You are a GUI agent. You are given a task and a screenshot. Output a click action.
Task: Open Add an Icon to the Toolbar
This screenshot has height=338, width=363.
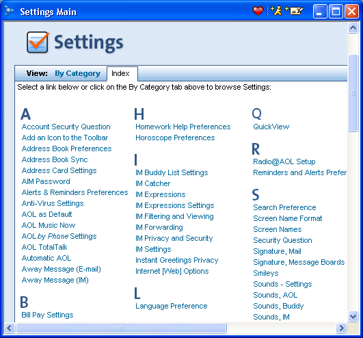click(x=65, y=138)
